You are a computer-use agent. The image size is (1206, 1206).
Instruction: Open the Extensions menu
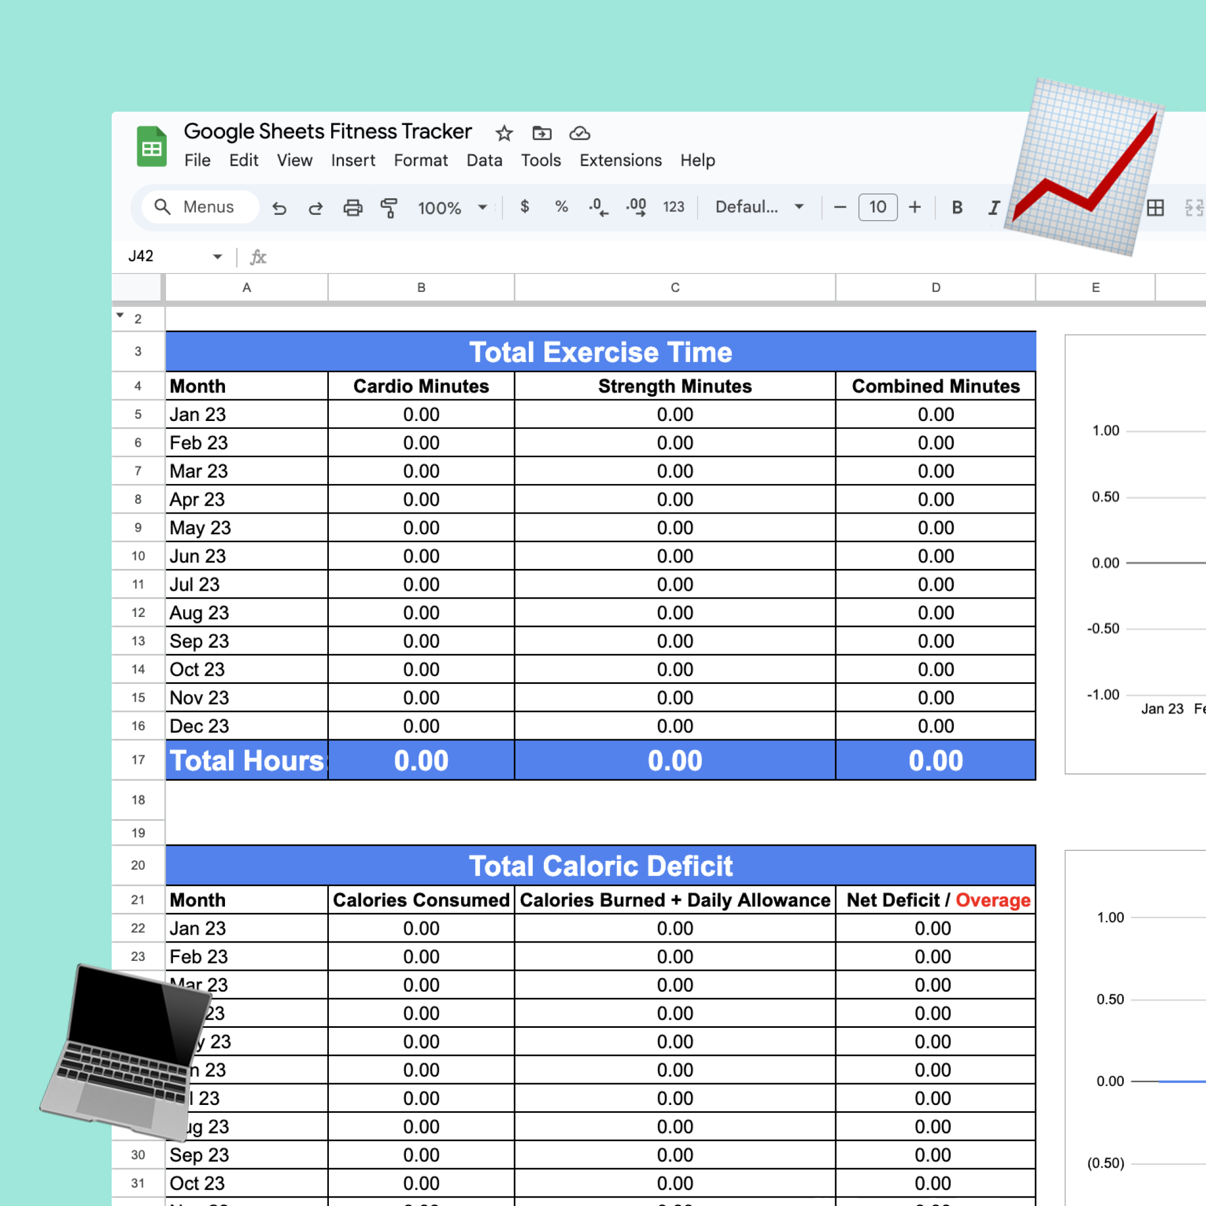tap(620, 160)
